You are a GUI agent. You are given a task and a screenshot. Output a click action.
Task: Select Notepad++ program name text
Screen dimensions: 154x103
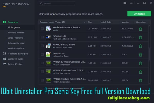click(x=59, y=53)
